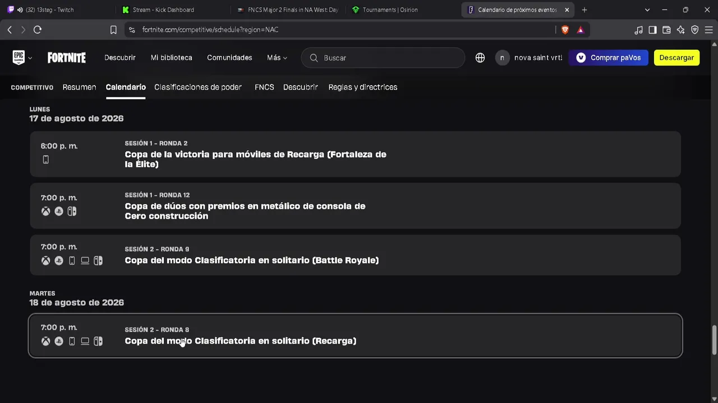Close the Calendario de próximos eventos tab
This screenshot has height=403, width=718.
coord(567,10)
